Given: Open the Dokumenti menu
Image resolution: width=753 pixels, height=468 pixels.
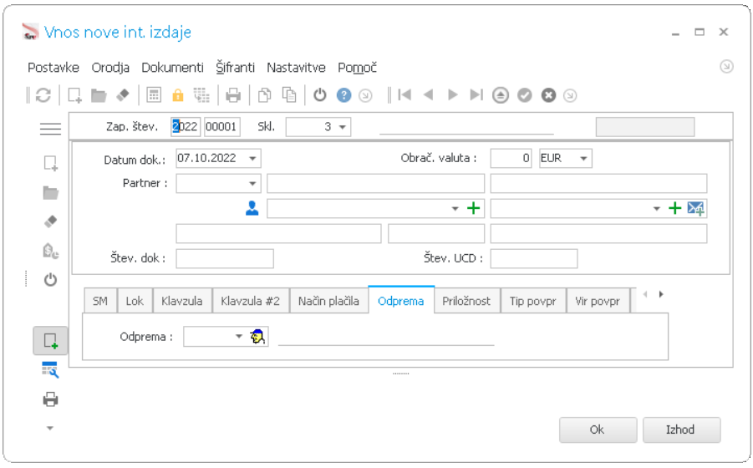Looking at the screenshot, I should point(172,68).
